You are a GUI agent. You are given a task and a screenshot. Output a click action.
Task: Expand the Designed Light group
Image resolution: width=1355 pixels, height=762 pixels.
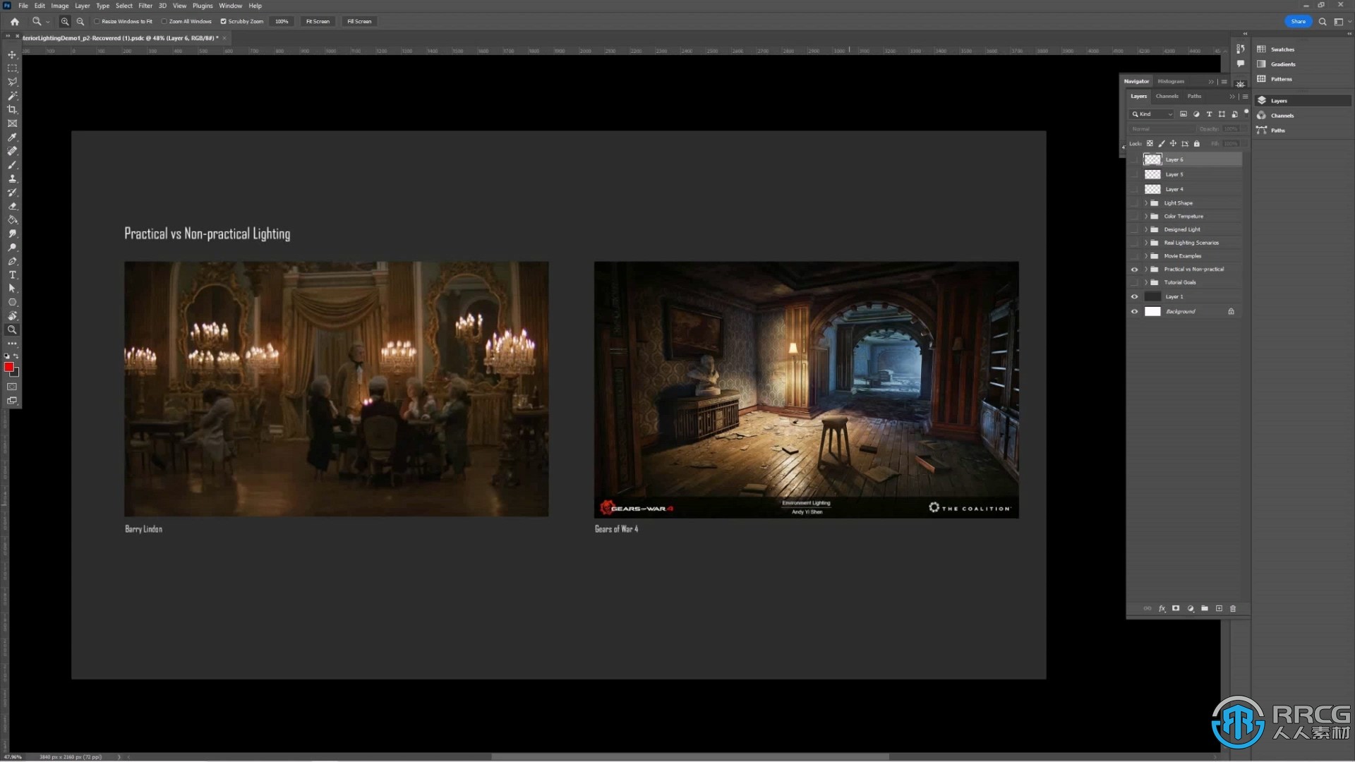(x=1145, y=230)
